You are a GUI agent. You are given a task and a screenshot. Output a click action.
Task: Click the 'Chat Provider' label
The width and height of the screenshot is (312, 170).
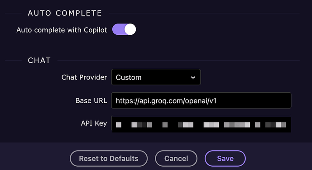(84, 77)
